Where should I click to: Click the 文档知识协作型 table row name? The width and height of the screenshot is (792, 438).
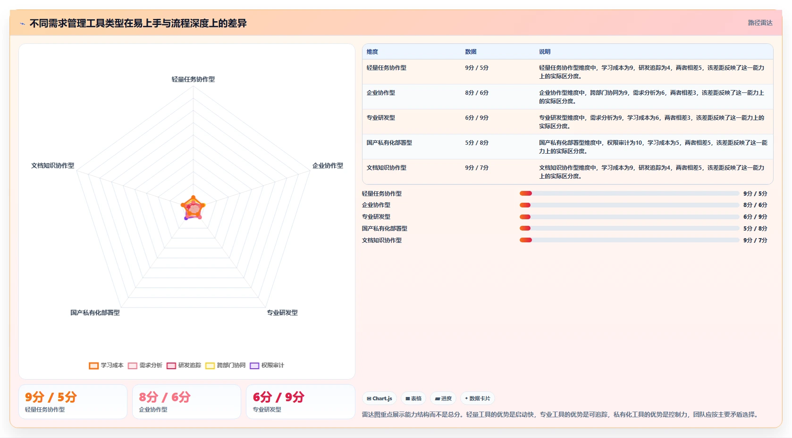click(387, 168)
